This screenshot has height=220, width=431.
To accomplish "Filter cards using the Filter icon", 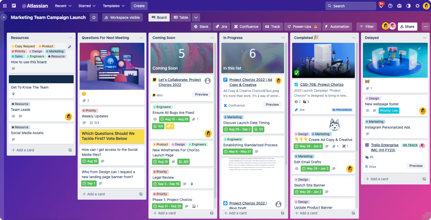I will coord(366,27).
